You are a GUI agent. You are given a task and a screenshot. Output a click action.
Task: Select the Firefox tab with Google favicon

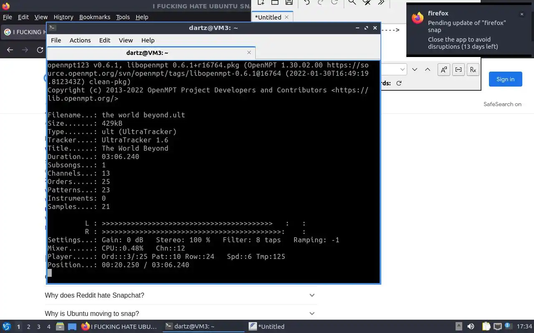[x=23, y=32]
